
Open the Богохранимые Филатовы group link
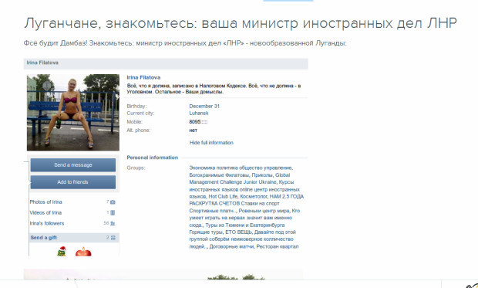220,175
